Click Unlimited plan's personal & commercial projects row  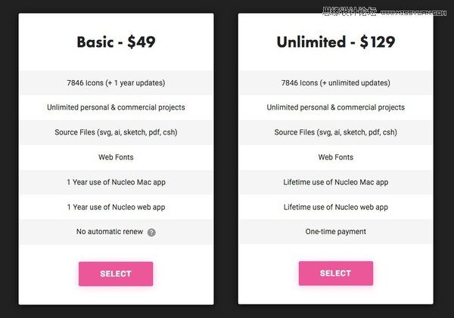coord(336,107)
